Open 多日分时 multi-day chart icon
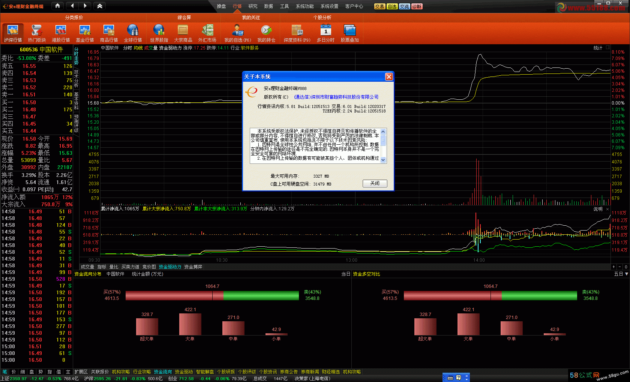Image resolution: width=630 pixels, height=382 pixels. pyautogui.click(x=325, y=33)
